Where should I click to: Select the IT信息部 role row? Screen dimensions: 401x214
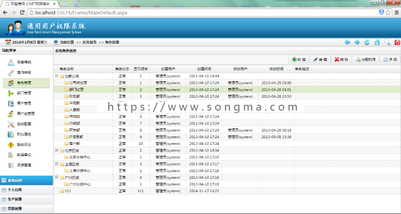227,137
